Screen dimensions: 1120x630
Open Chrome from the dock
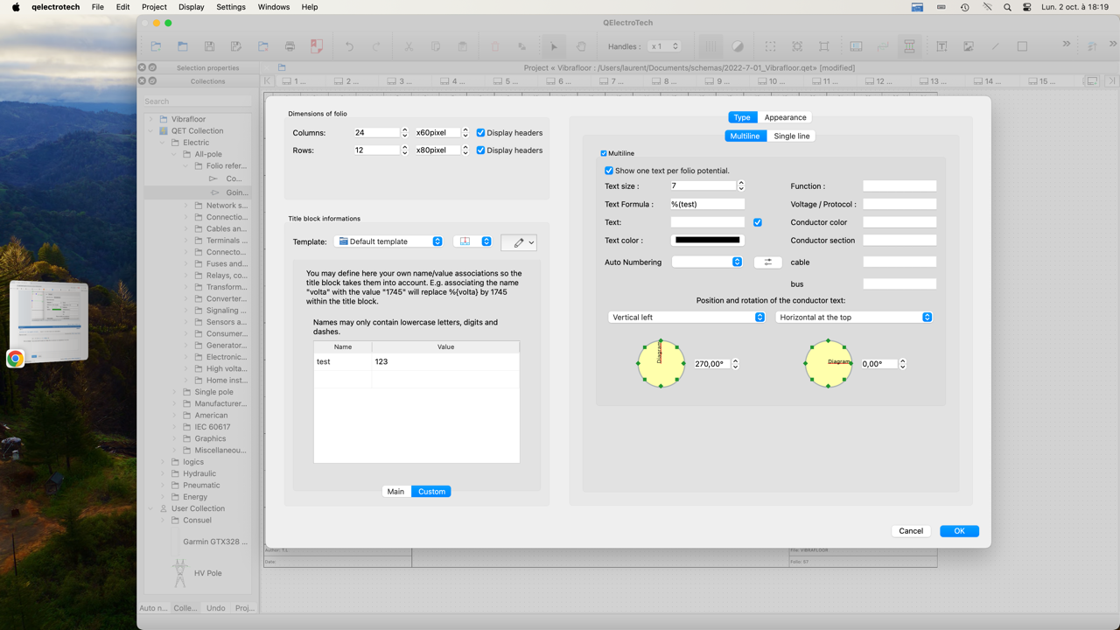(x=15, y=359)
